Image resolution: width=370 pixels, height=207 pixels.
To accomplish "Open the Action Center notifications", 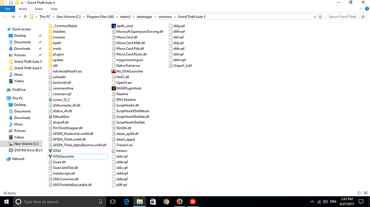I will tap(361, 202).
